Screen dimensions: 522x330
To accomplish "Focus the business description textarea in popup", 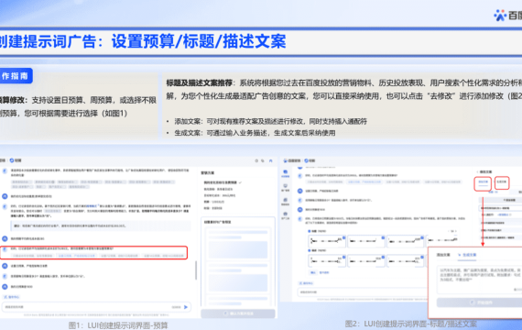I will click(479, 280).
